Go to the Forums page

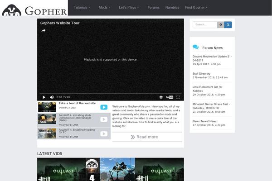153,7
